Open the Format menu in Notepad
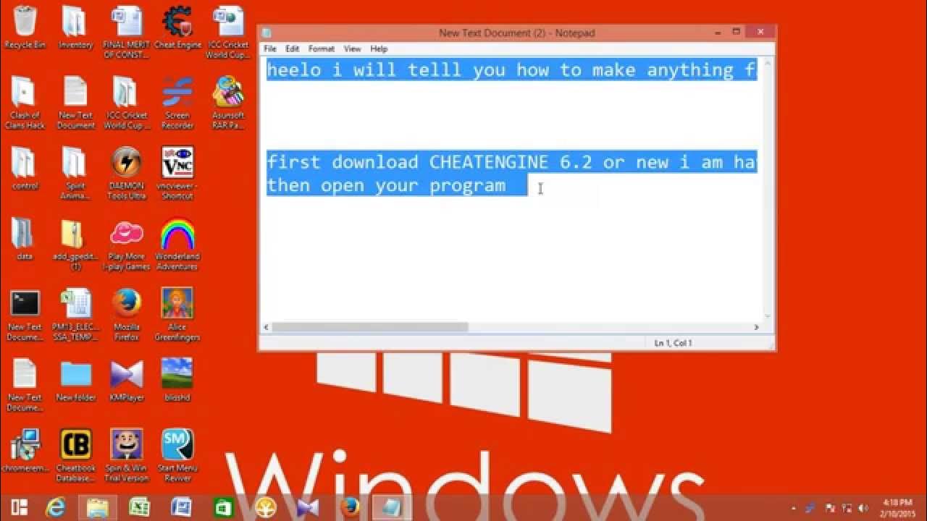This screenshot has width=927, height=521. click(x=322, y=48)
